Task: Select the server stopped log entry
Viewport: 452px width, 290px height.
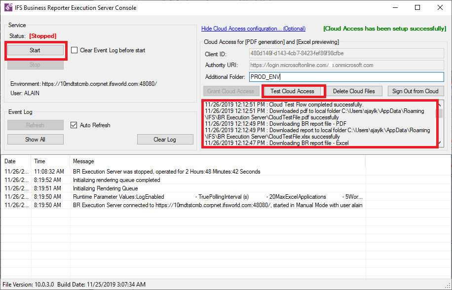Action: 166,172
